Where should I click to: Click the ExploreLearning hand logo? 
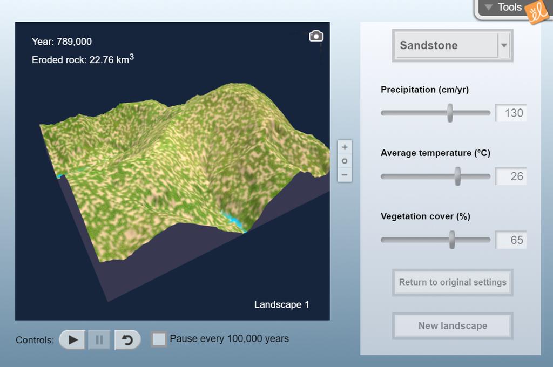[x=536, y=12]
